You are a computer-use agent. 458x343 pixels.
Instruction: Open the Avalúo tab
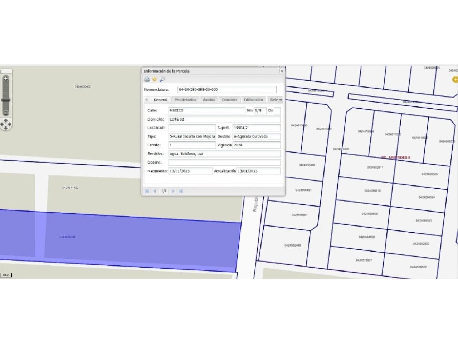(209, 100)
